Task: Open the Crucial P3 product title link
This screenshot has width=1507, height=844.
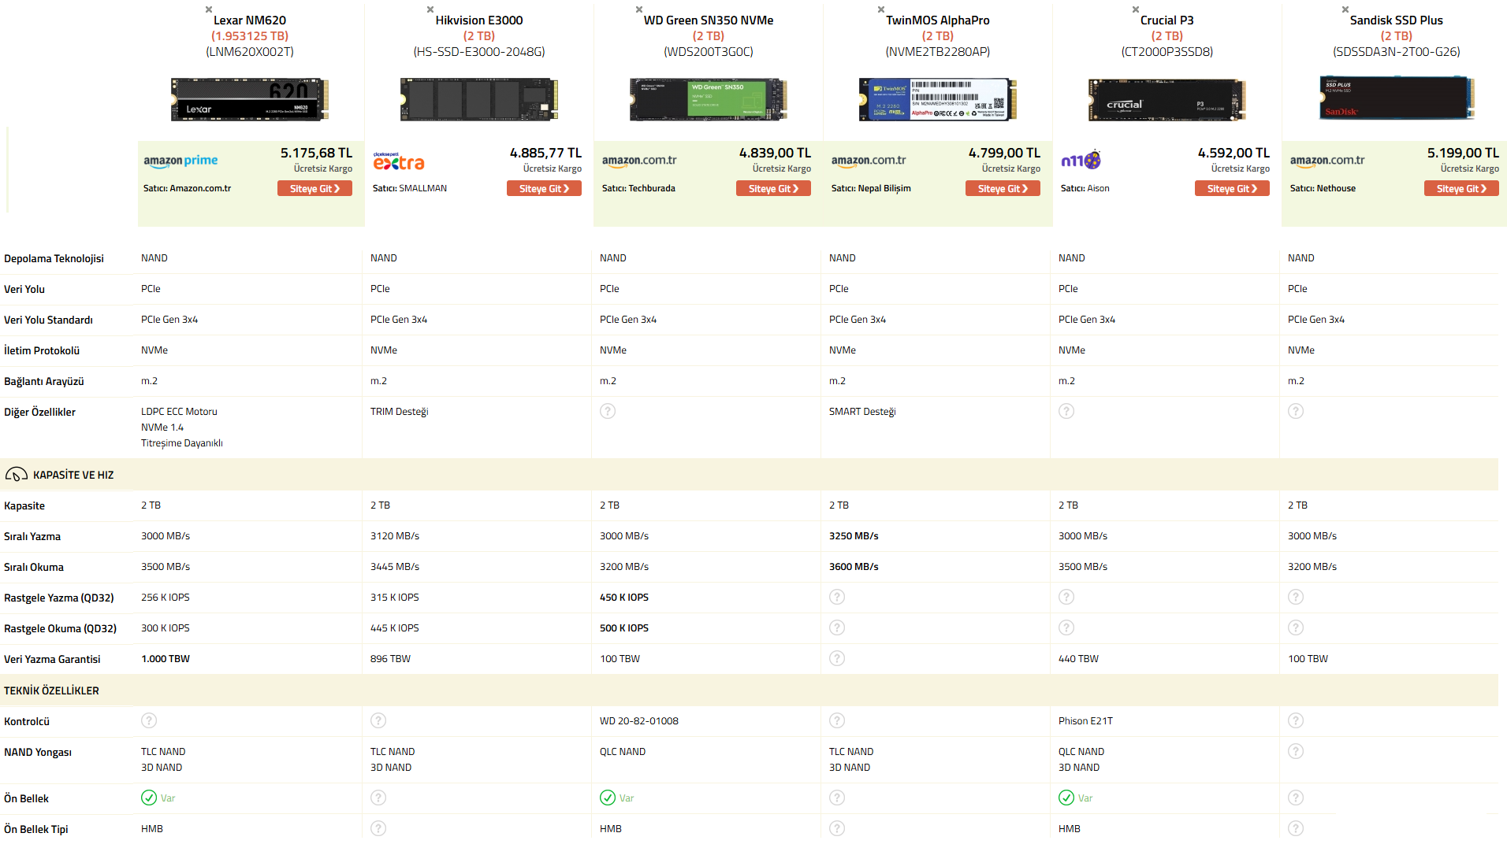Action: pos(1167,20)
